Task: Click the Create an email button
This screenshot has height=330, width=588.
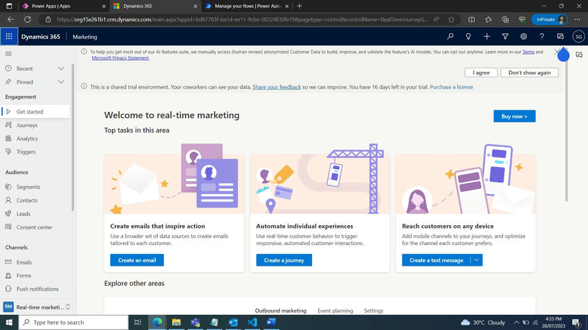Action: point(137,260)
